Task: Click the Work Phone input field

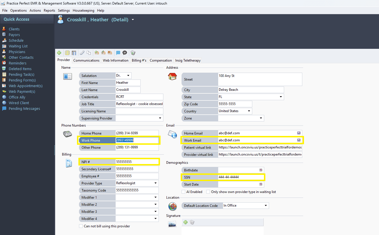Action: pyautogui.click(x=137, y=140)
